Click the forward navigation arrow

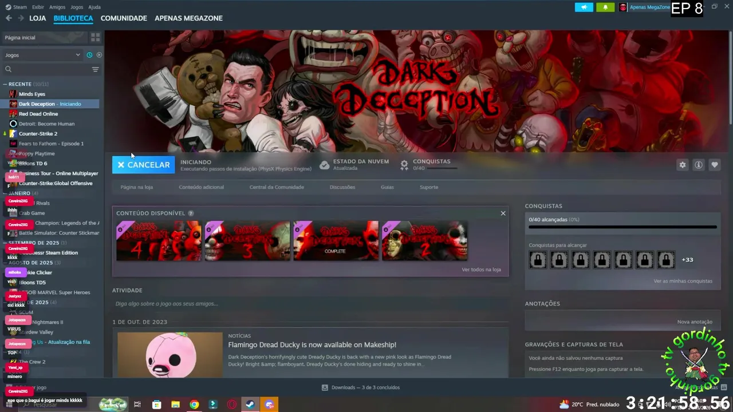(21, 18)
